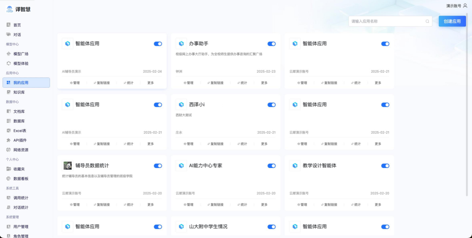Expand 更多 on the 教学设计智能体 card
This screenshot has width=472, height=238.
(378, 205)
